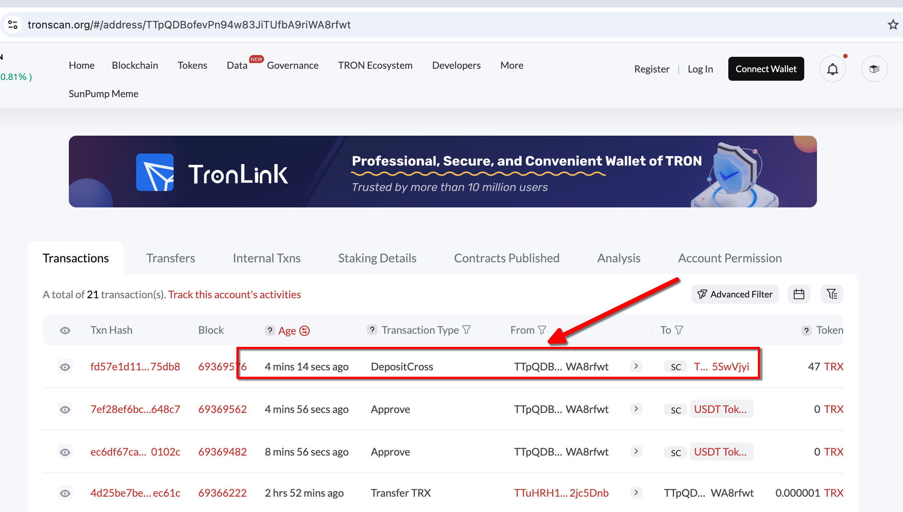The height and width of the screenshot is (512, 903).
Task: Click the notification bell icon
Action: click(x=832, y=69)
